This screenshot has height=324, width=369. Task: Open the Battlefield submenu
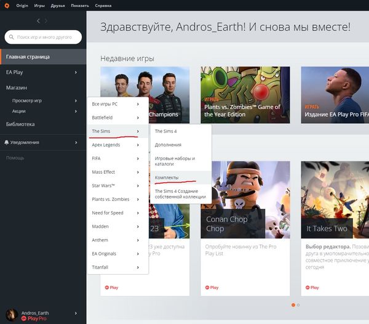pyautogui.click(x=118, y=118)
